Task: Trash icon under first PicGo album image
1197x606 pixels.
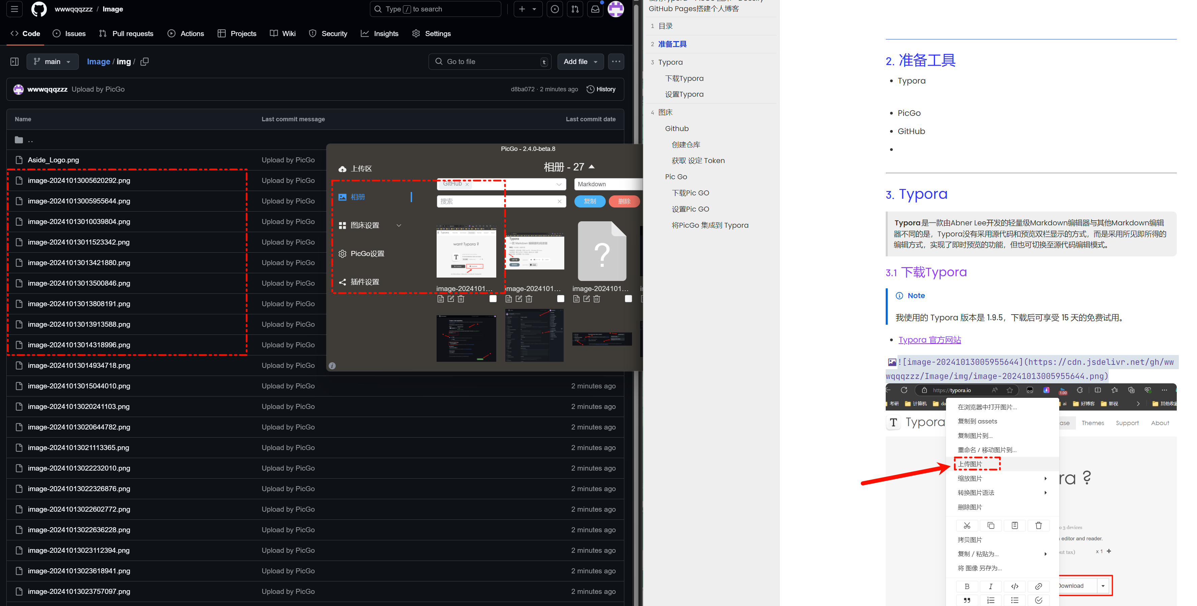Action: pos(461,299)
